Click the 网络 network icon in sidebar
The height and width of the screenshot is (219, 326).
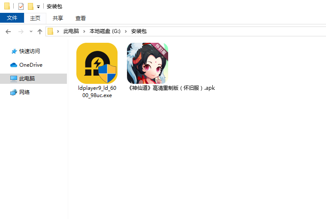coord(14,92)
